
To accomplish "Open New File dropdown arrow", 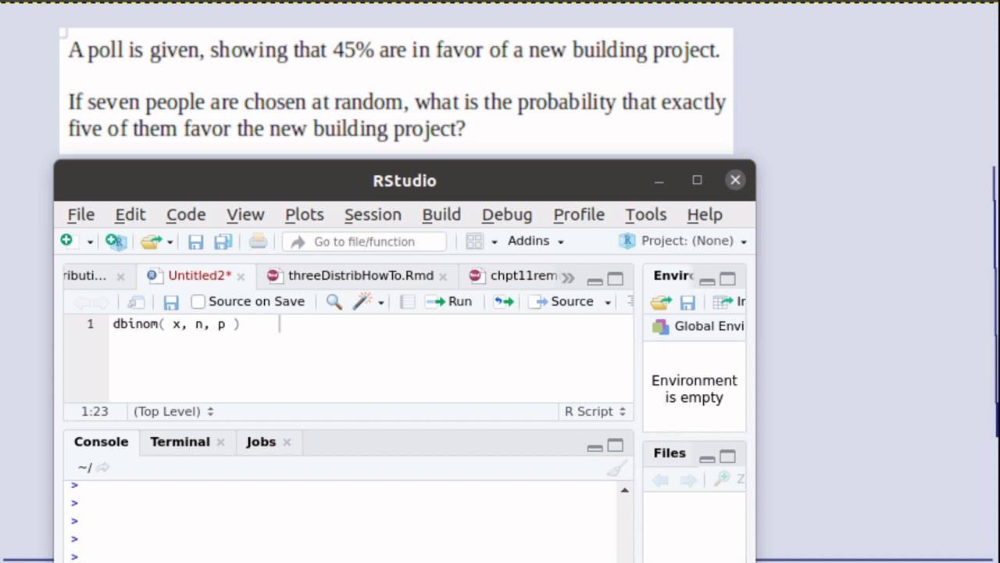I will 90,242.
